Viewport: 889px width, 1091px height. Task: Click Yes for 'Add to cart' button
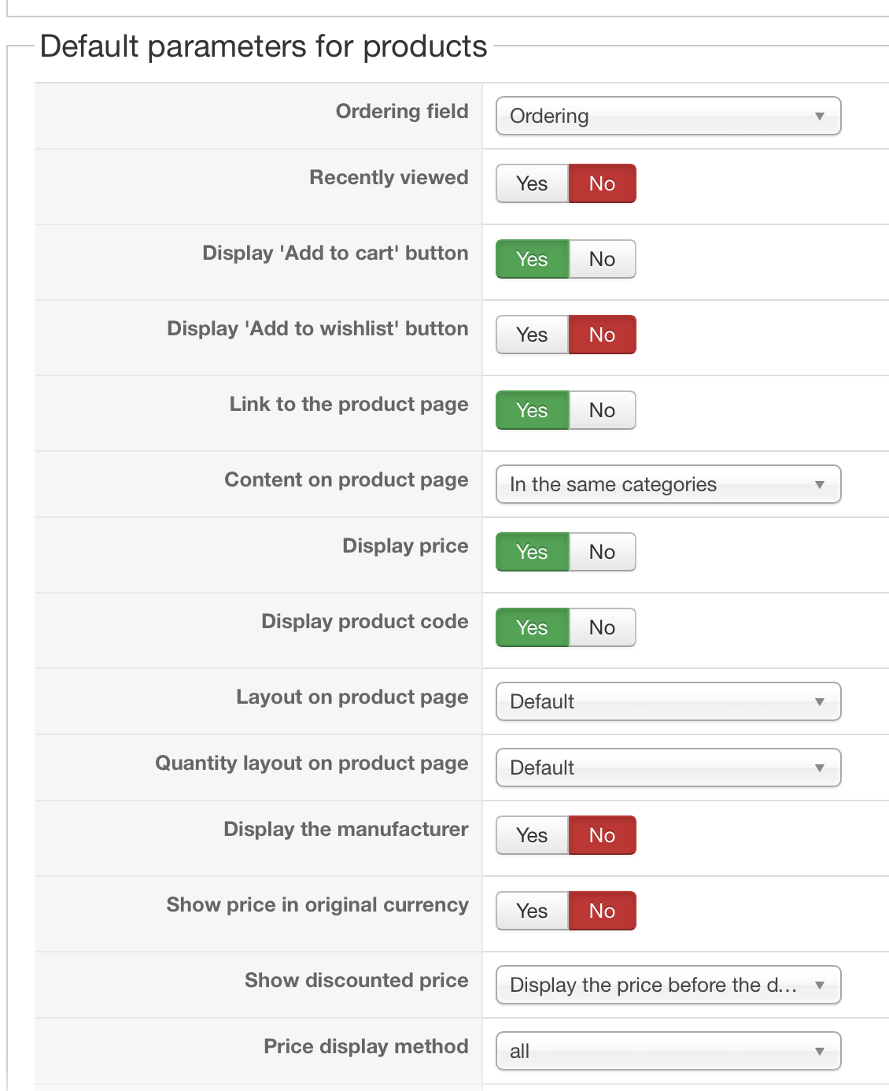(532, 259)
